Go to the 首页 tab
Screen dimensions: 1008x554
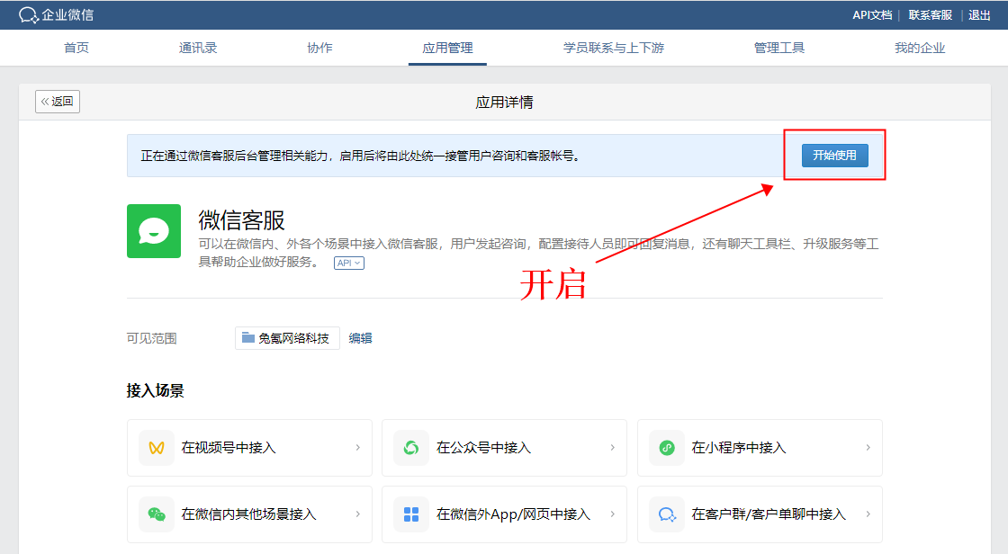click(x=76, y=49)
